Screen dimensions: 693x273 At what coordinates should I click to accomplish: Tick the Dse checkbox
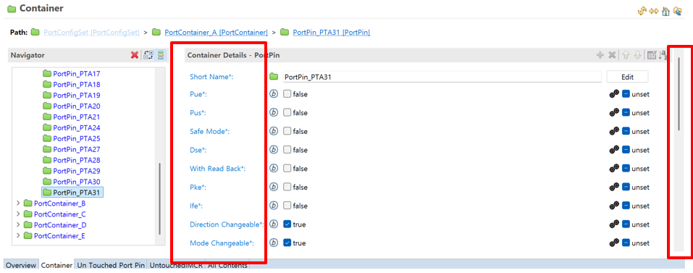(x=287, y=150)
